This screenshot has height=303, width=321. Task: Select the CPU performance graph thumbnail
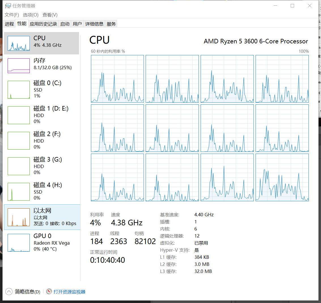[19, 43]
